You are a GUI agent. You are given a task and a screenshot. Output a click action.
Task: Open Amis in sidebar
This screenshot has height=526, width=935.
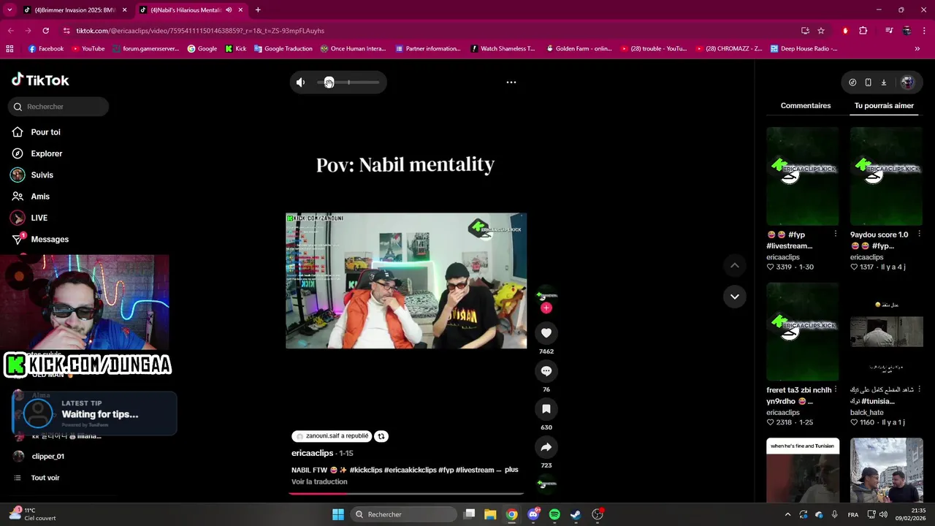[40, 197]
